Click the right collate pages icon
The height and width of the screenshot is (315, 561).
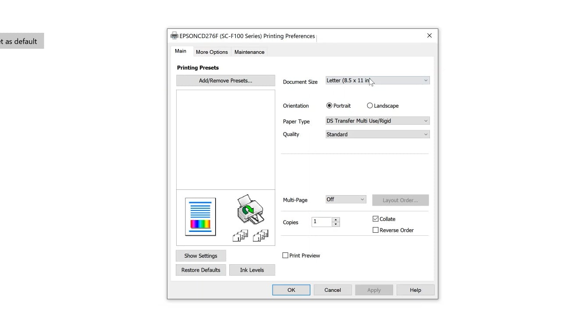coord(261,236)
